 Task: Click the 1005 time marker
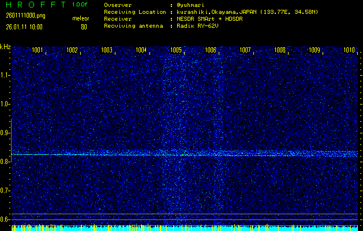tap(176, 50)
